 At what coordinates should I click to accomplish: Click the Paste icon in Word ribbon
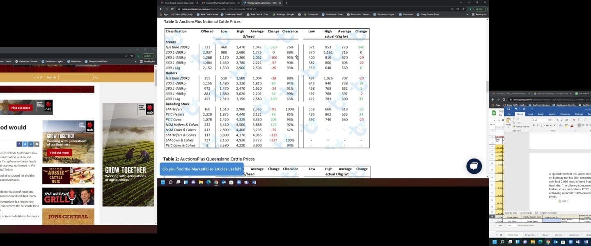[x=509, y=121]
